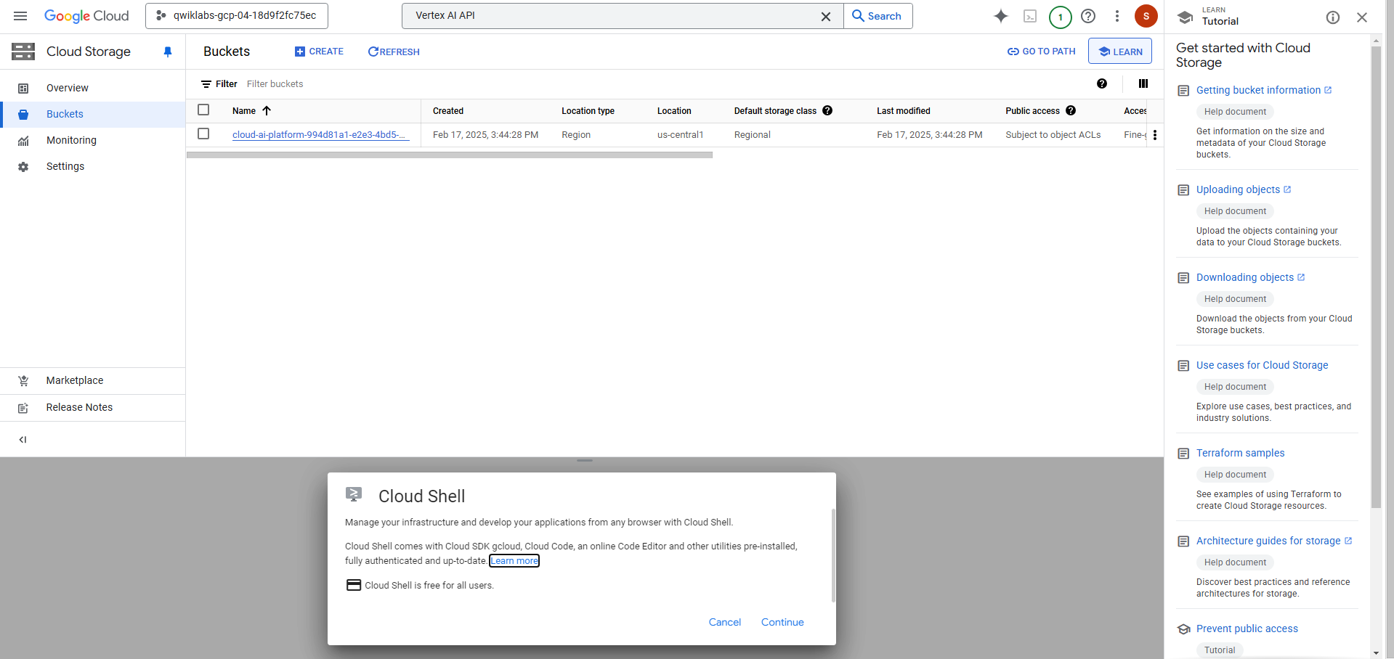Image resolution: width=1394 pixels, height=659 pixels.
Task: Open Settings in the sidebar
Action: [x=93, y=166]
